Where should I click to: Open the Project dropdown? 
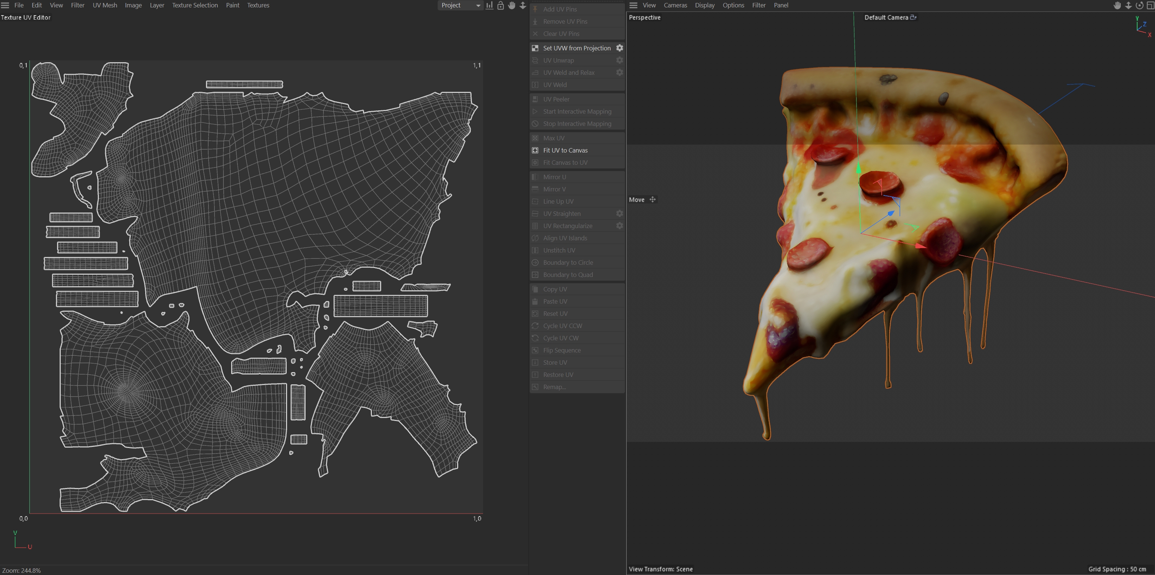coord(460,6)
